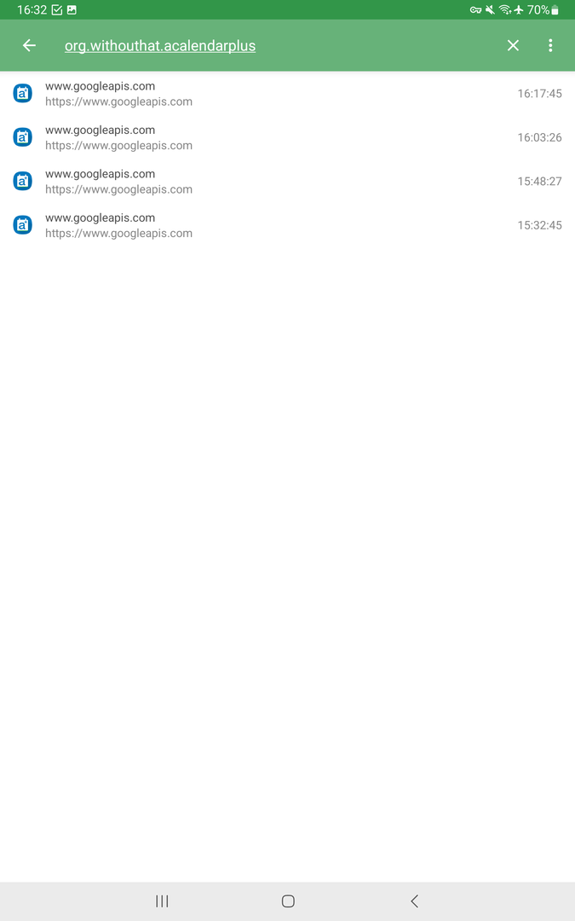The image size is (575, 921).
Task: Clear the search text with X icon
Action: tap(513, 46)
